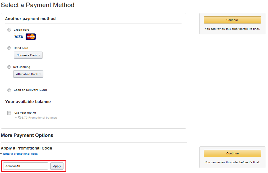This screenshot has width=268, height=173.
Task: Select the Debit card radio option
Action: (x=9, y=48)
